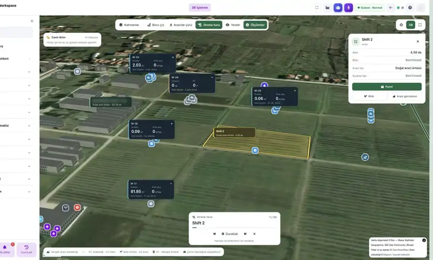Click the Drone turu panel icon

tap(194, 217)
